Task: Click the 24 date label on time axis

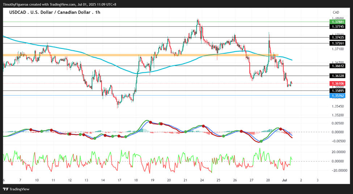Action: pos(202,180)
